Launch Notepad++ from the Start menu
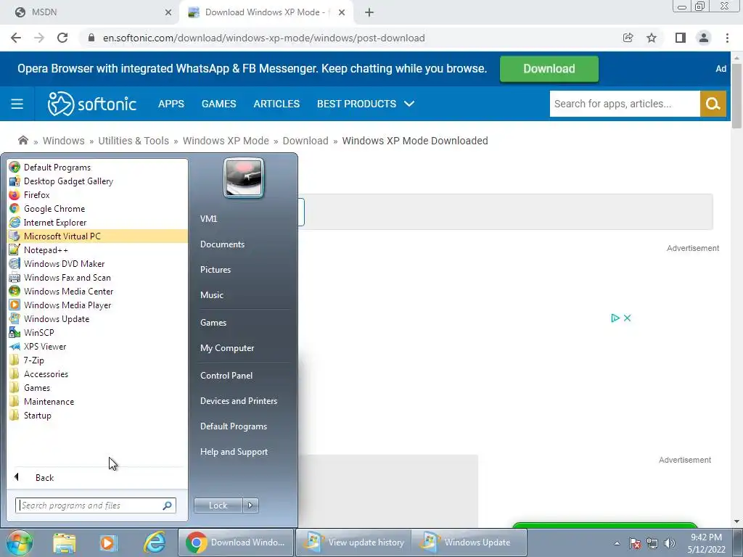Viewport: 743px width, 557px height. click(x=97, y=249)
